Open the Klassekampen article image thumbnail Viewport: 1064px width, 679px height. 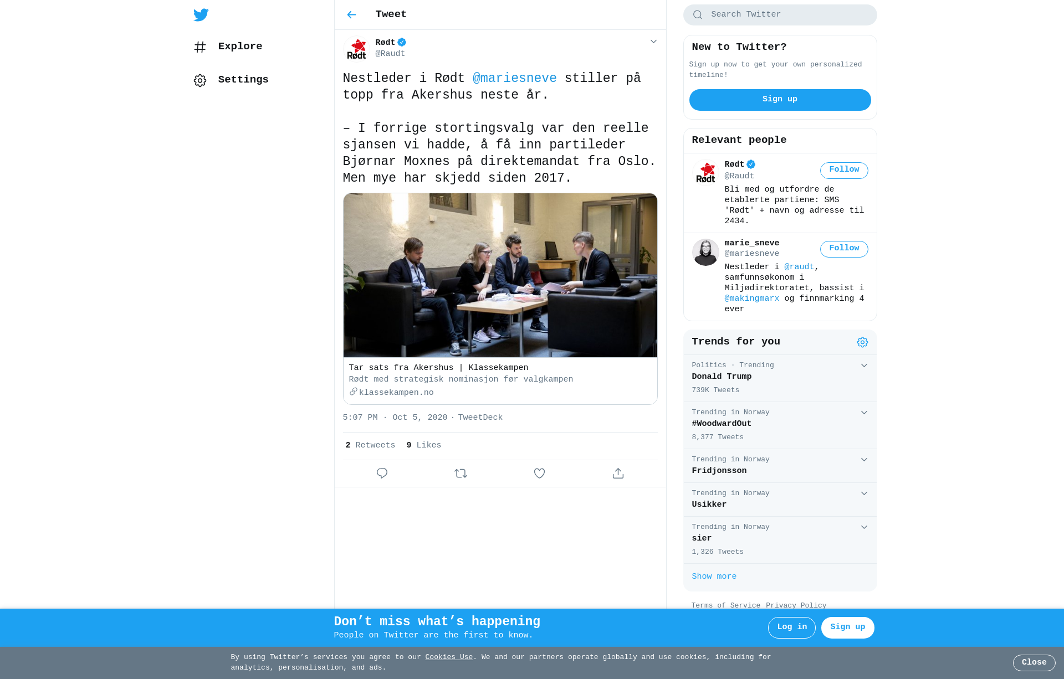pos(500,275)
